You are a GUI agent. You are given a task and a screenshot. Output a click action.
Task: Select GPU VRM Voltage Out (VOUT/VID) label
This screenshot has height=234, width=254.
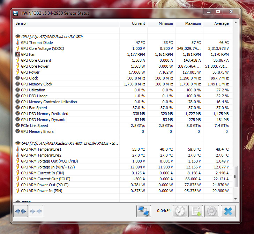coord(50,161)
